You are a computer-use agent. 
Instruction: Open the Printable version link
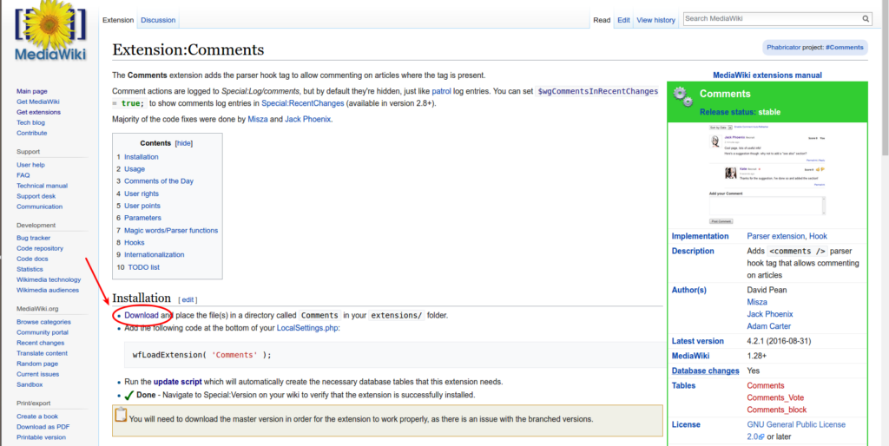(41, 437)
